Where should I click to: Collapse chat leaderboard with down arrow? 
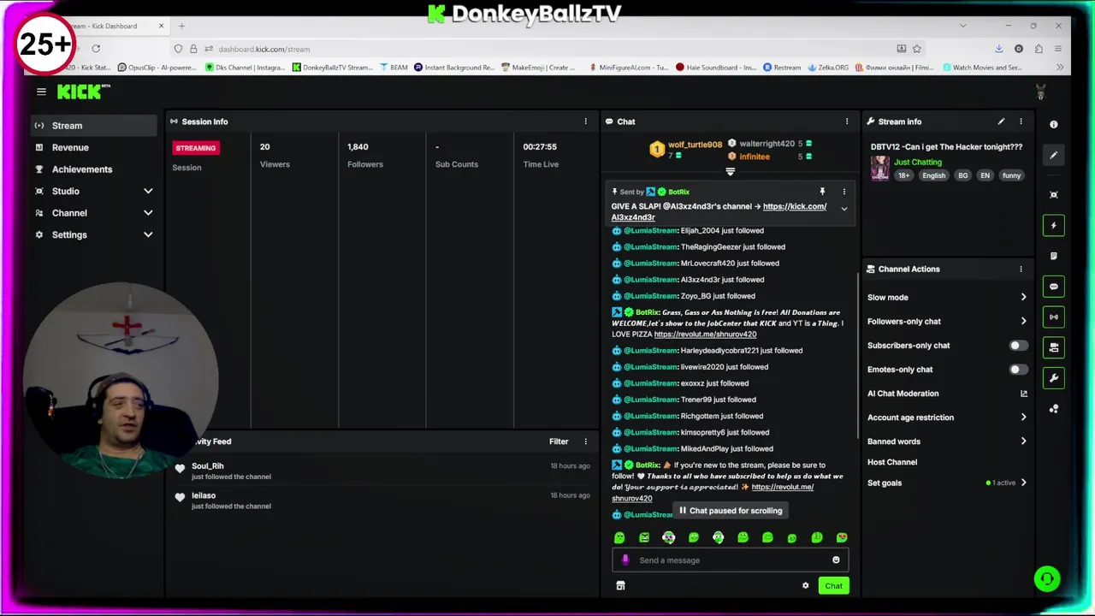(730, 172)
